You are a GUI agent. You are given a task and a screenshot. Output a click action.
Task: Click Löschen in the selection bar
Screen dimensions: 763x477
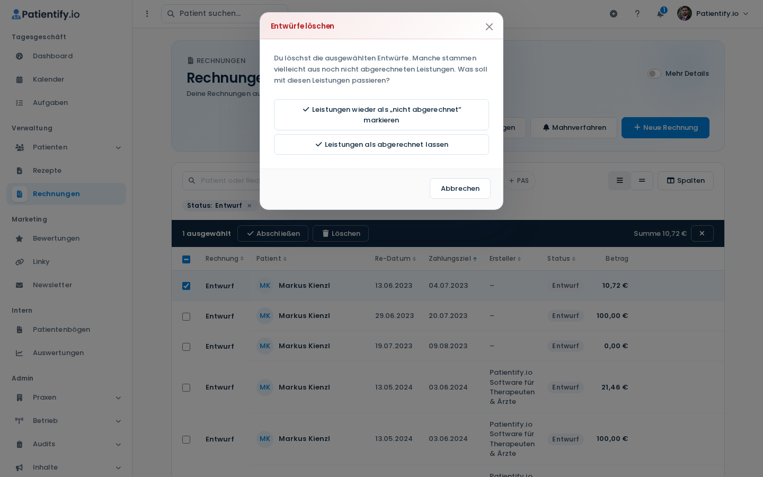(x=341, y=234)
